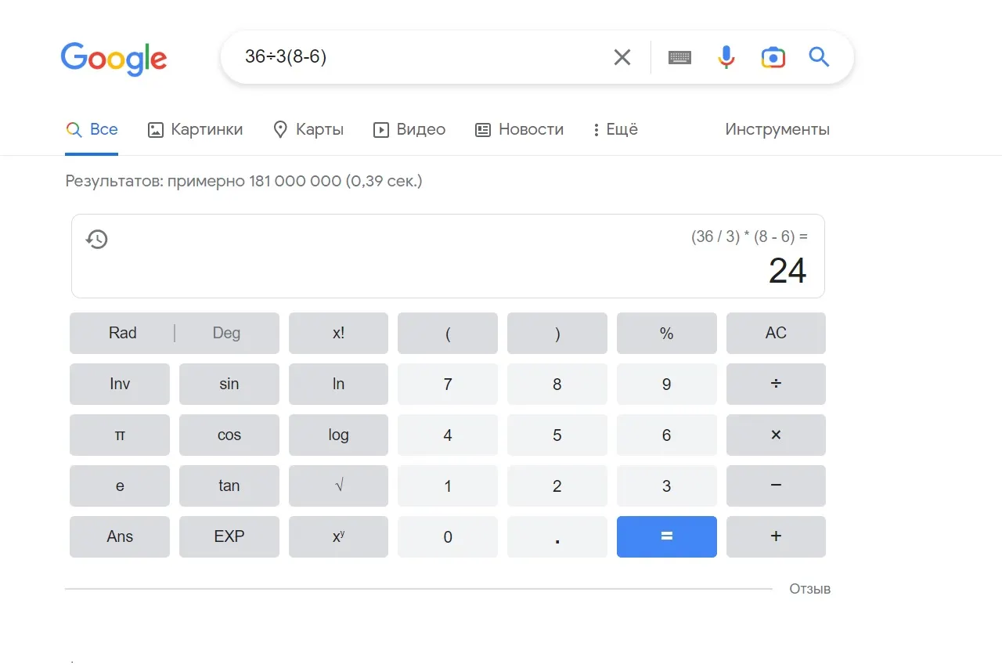Viewport: 1002px width, 668px height.
Task: Expand the Ещё more menu
Action: [615, 130]
